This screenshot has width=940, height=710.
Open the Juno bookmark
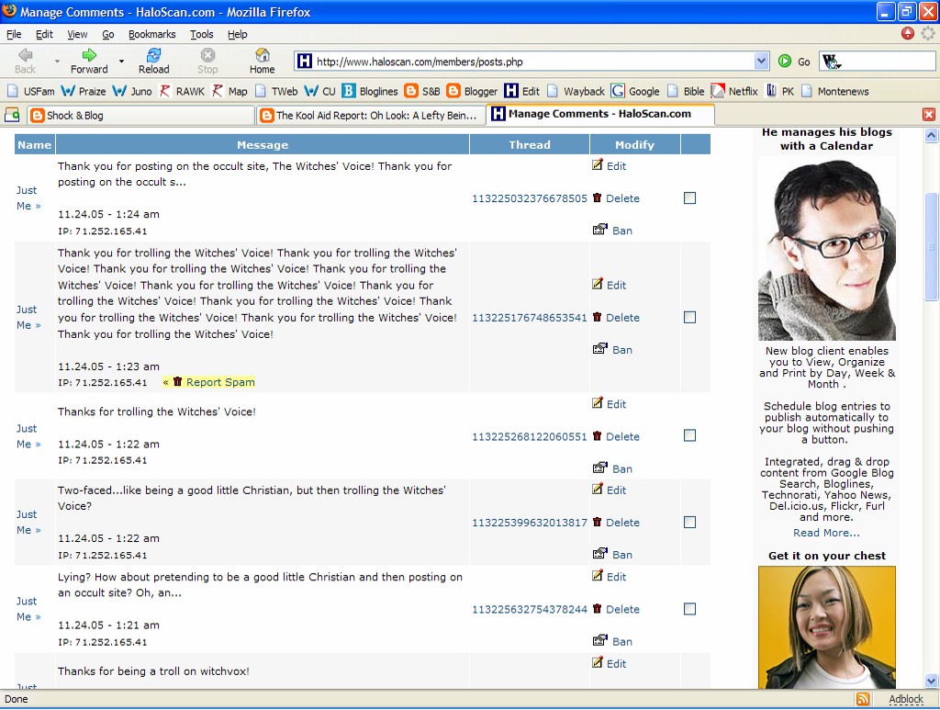coord(132,91)
